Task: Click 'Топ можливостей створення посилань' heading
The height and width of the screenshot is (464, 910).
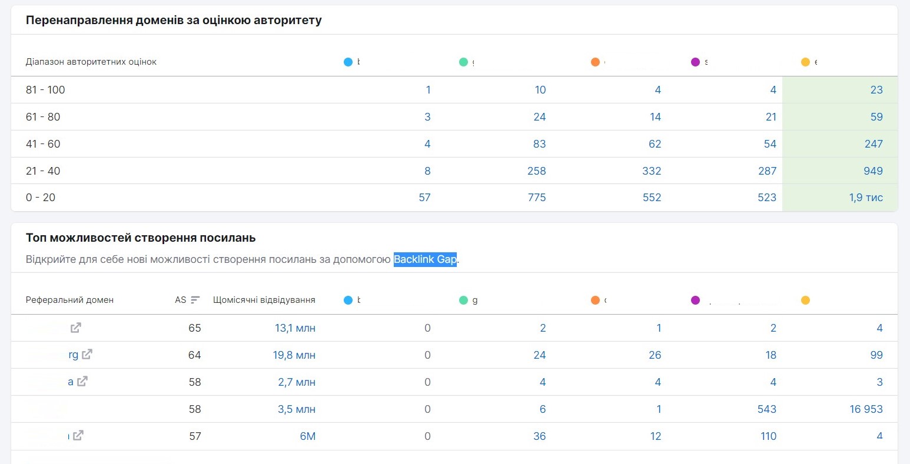Action: [x=141, y=238]
